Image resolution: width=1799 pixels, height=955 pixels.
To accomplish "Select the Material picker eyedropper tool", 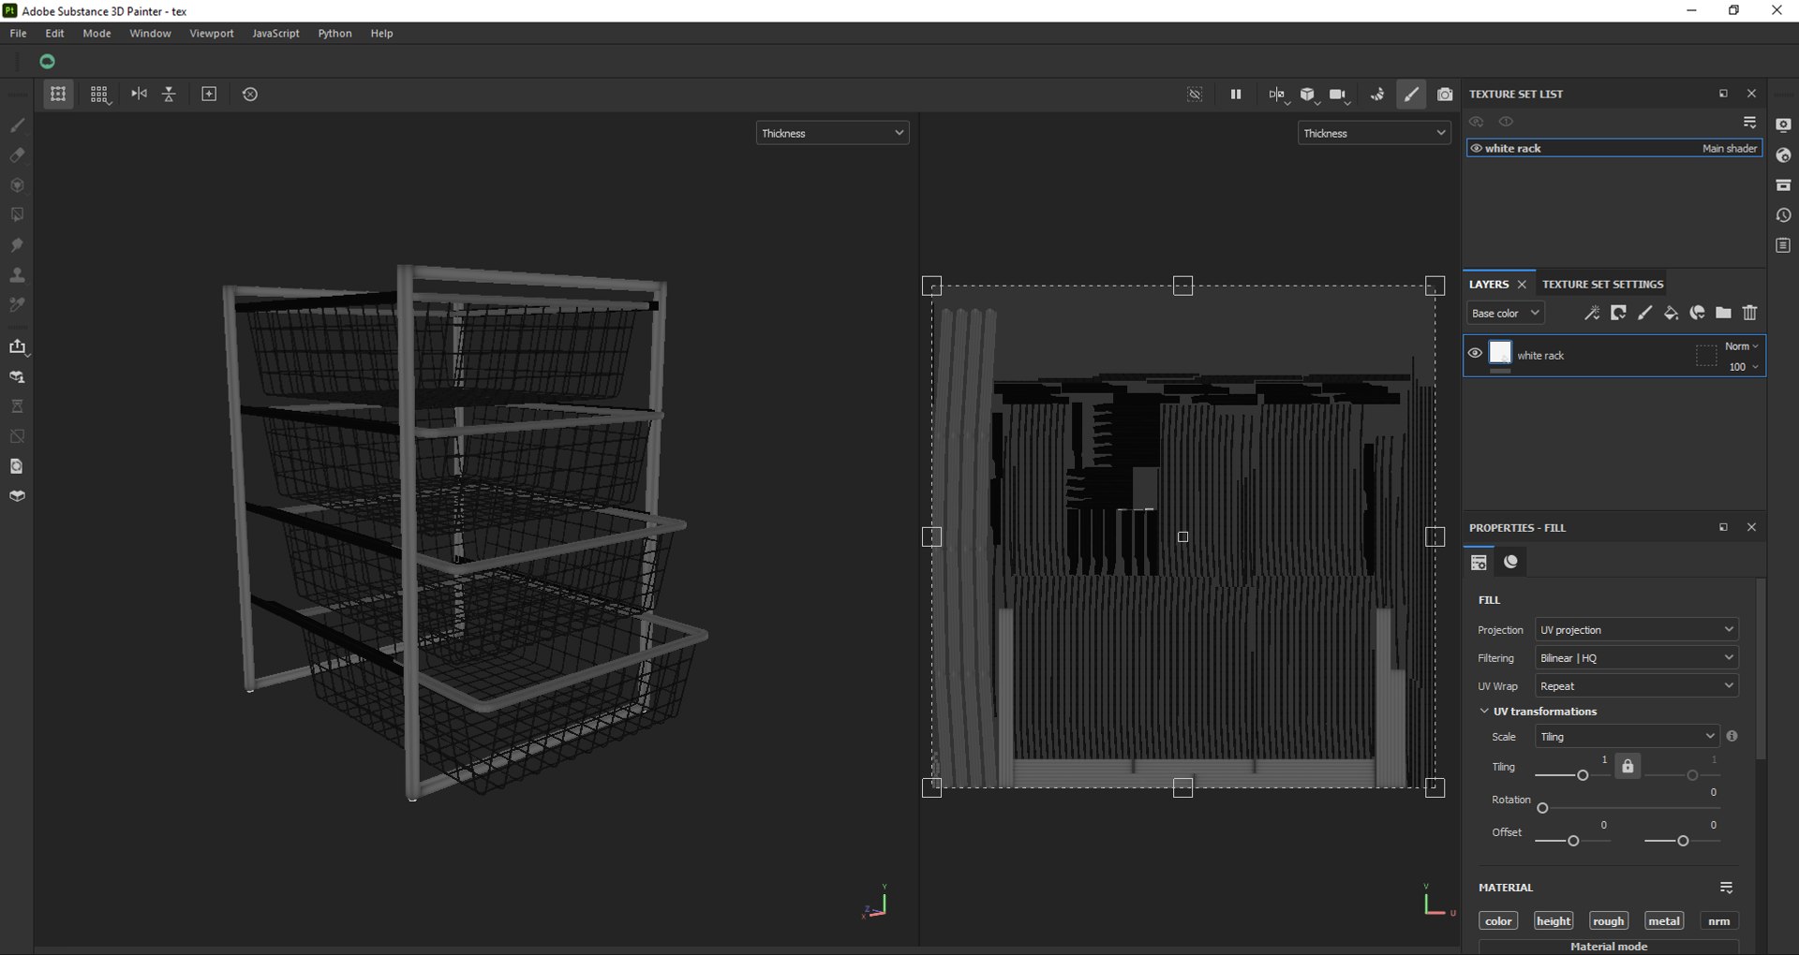I will coord(17,305).
